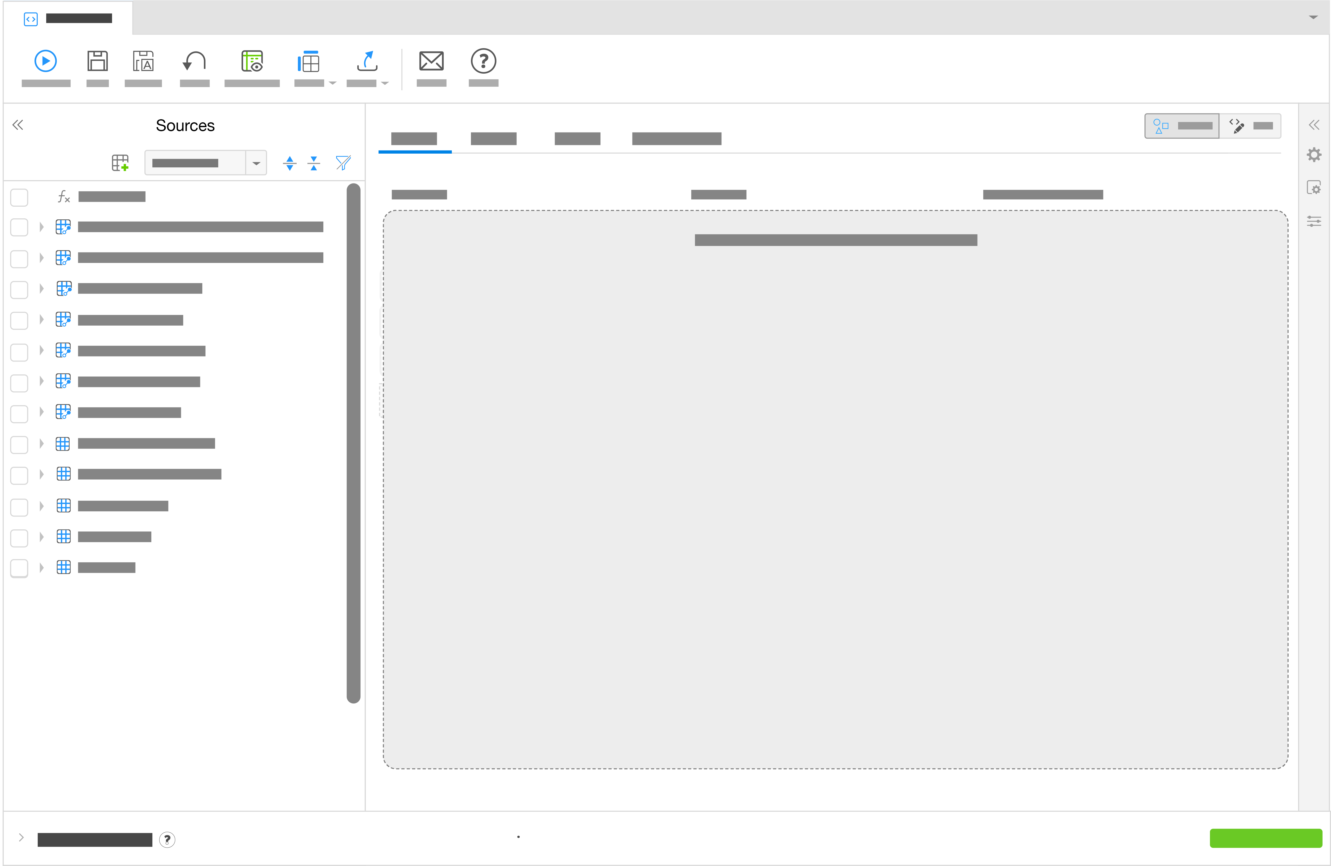Click the blue Run play icon

45,61
